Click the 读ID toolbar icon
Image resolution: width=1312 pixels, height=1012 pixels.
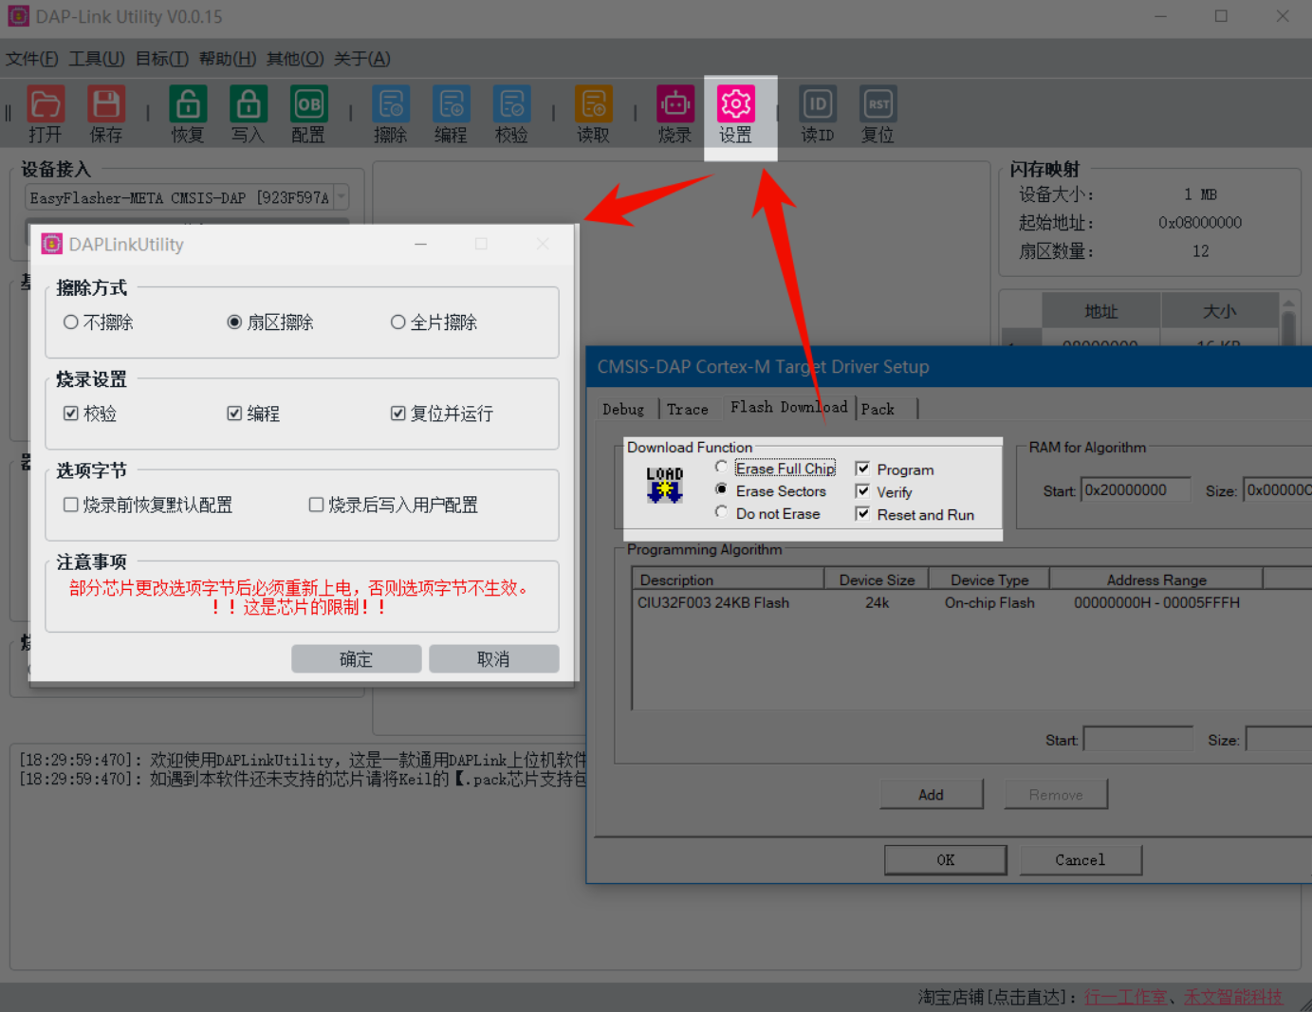tap(817, 104)
